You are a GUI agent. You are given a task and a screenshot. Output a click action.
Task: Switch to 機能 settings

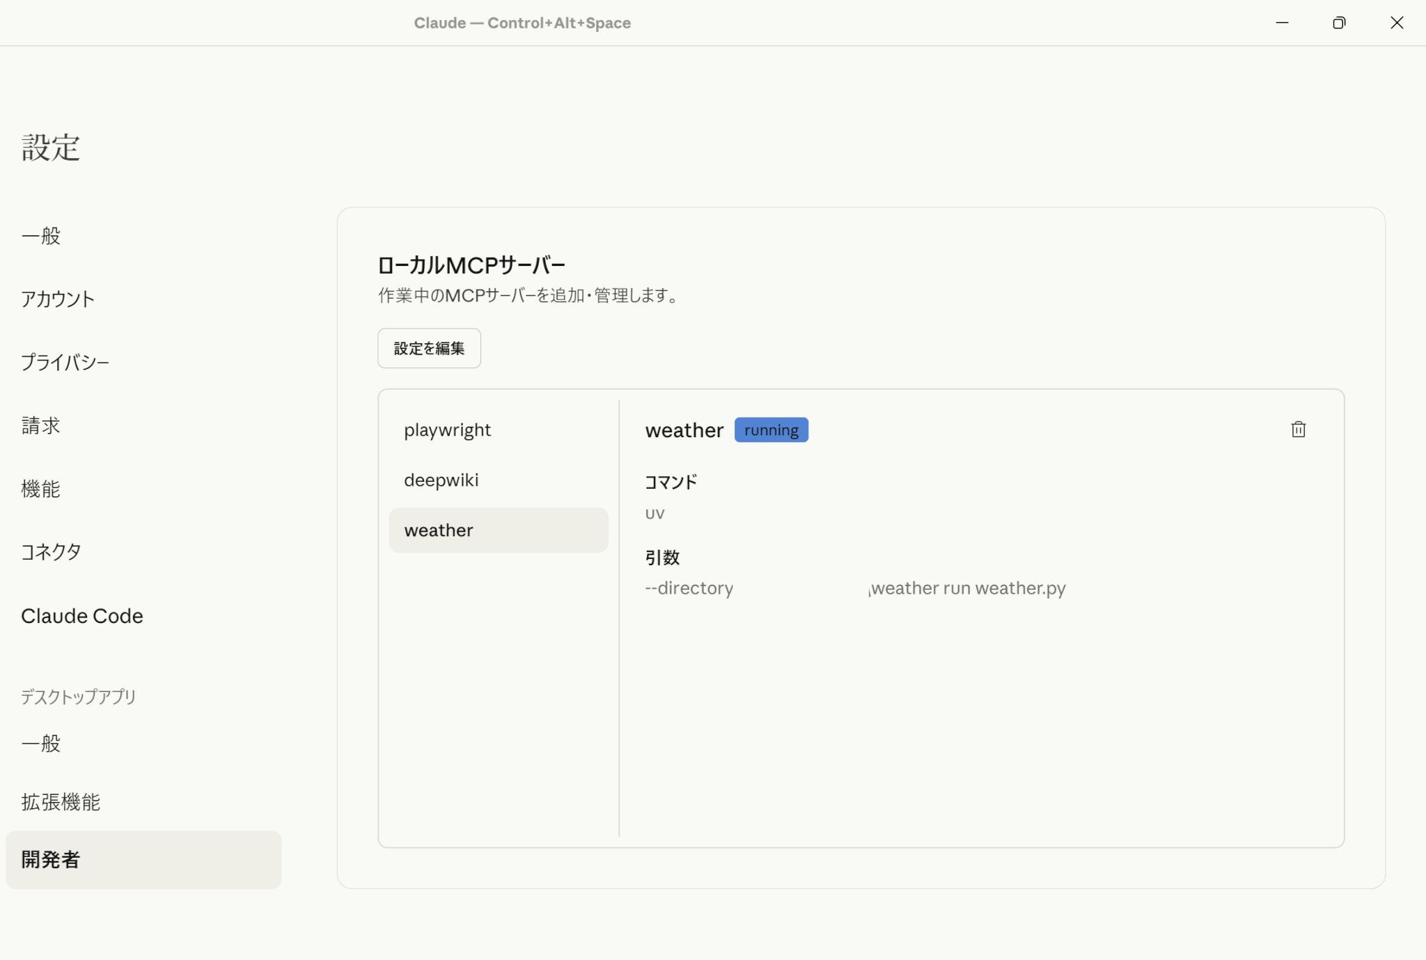(41, 489)
